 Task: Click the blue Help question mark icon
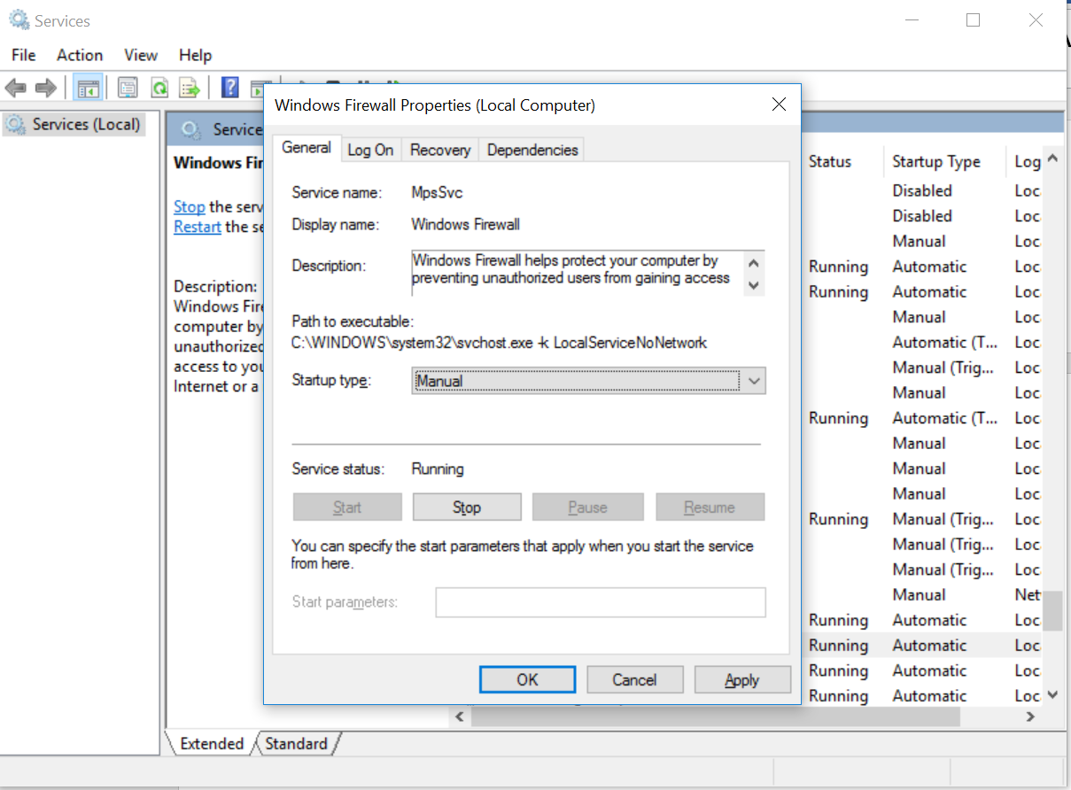click(229, 88)
